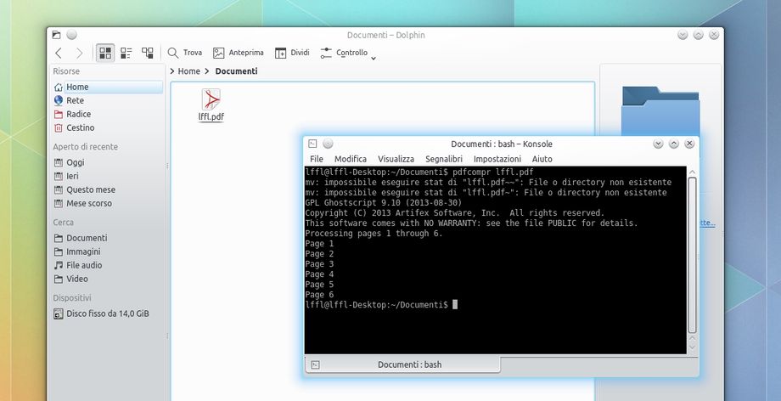This screenshot has width=781, height=401.
Task: Click Home in the breadcrumb path
Action: 188,71
